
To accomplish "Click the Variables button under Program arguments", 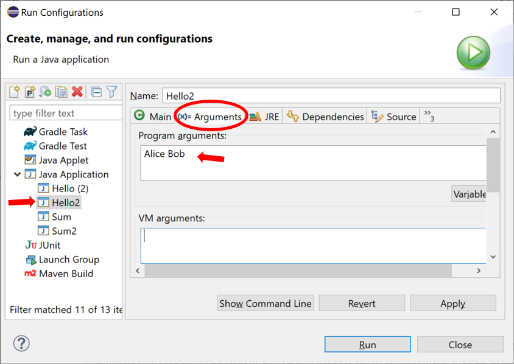I will coord(469,194).
